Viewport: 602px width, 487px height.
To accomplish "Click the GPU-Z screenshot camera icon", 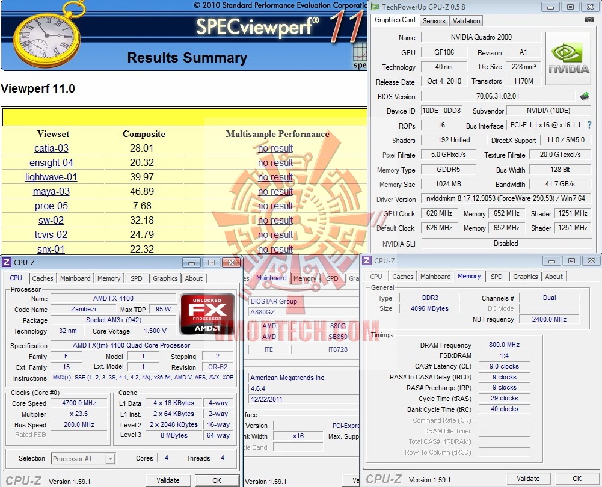I will pyautogui.click(x=589, y=20).
